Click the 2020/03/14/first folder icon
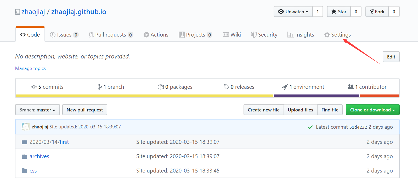 click(x=24, y=142)
